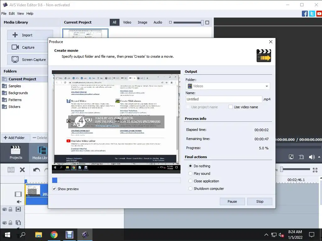Click the video effects track icon
322x241 pixels.
pyautogui.click(x=18, y=209)
